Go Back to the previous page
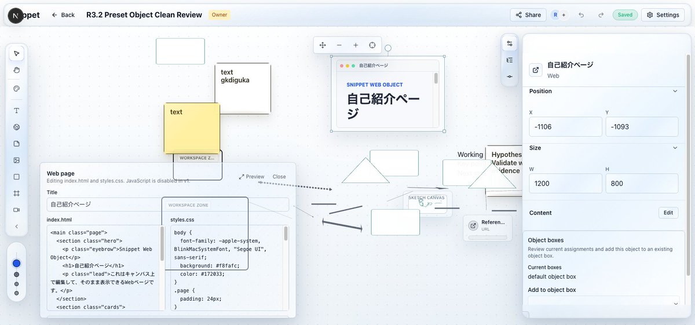 point(63,15)
